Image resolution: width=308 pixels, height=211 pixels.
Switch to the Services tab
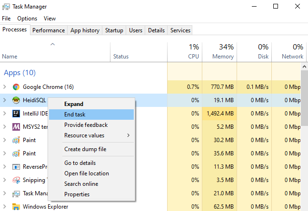pos(180,30)
